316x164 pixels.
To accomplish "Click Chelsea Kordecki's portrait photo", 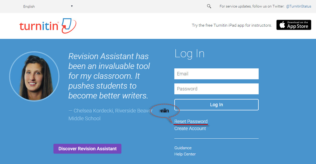I will pyautogui.click(x=34, y=76).
